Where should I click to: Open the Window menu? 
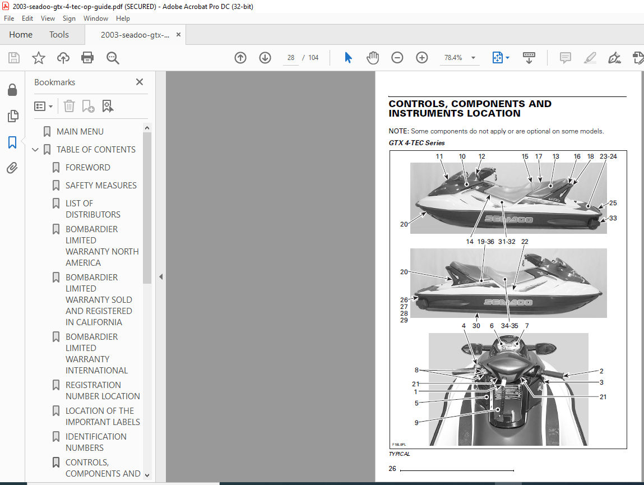pyautogui.click(x=96, y=19)
